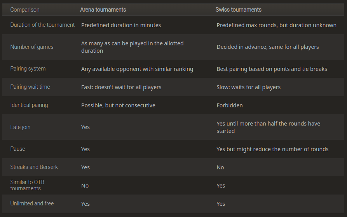Click 'Slow: waits for all players' cell
Viewport: 347px width, 217px height.
click(248, 87)
